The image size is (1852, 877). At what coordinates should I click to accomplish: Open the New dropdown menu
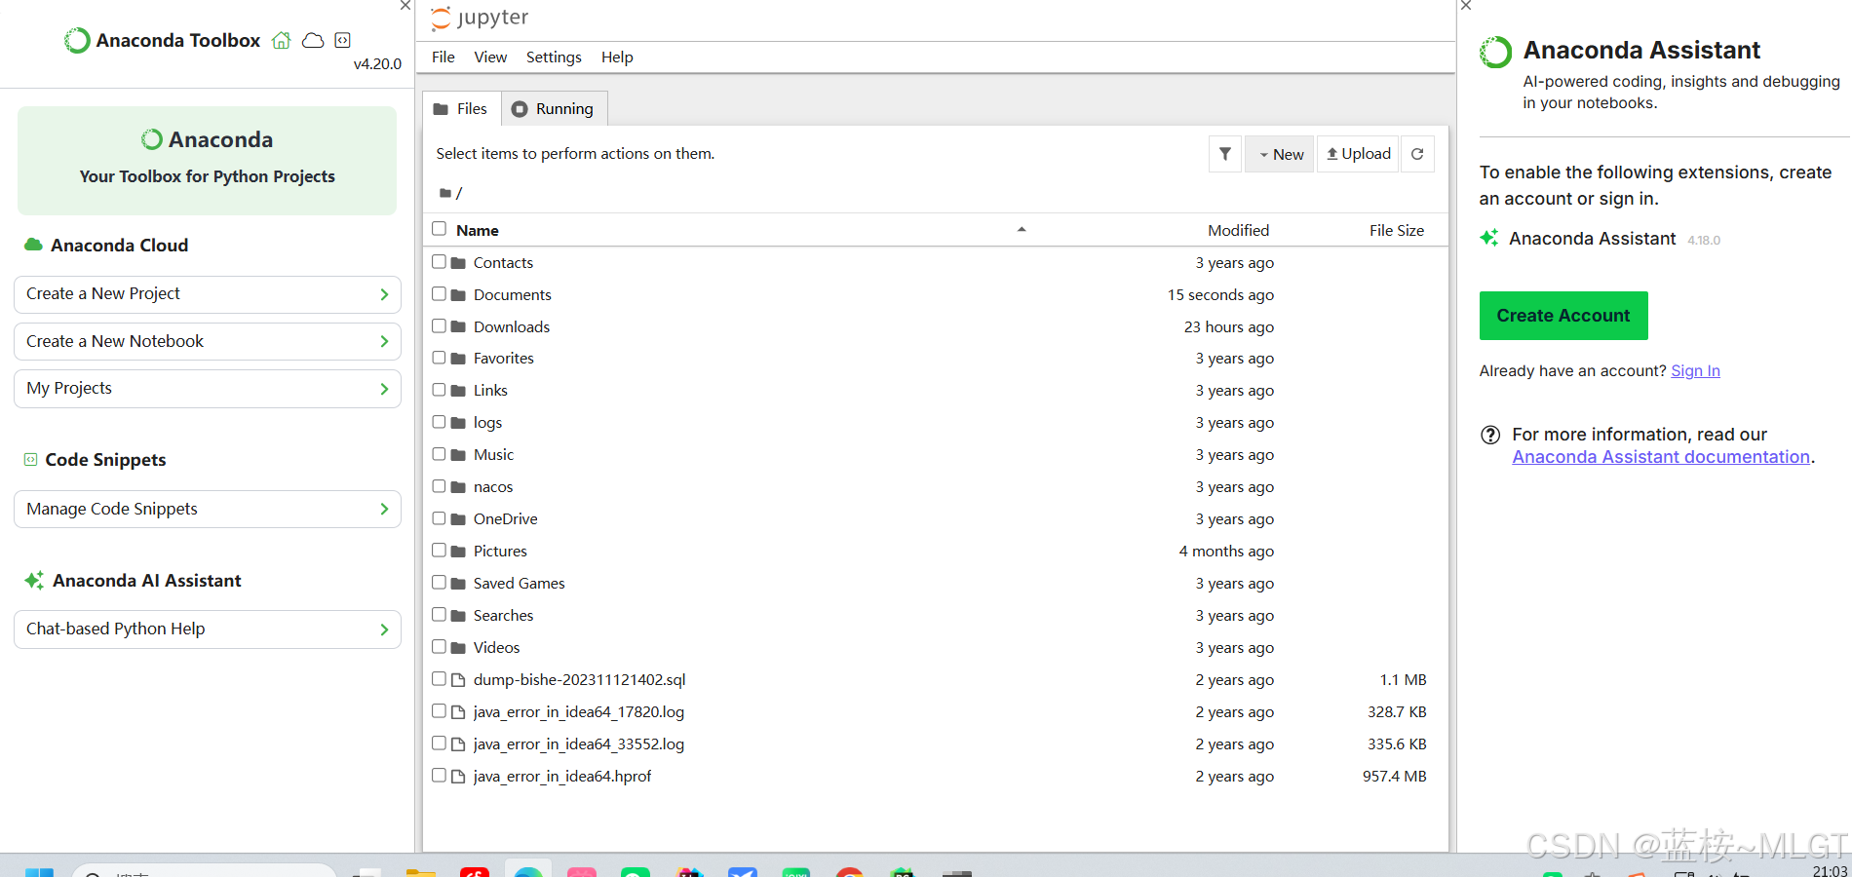click(1280, 154)
